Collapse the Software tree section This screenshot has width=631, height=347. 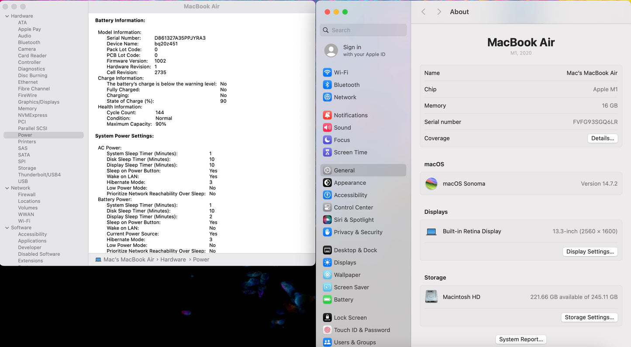(7, 228)
